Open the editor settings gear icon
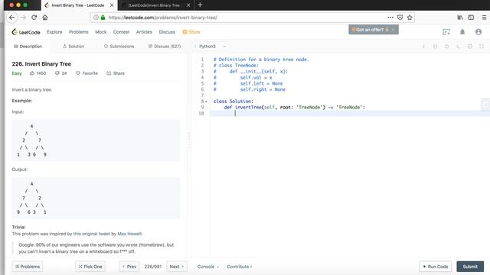Screen dimensions: 490x275 pos(470,47)
